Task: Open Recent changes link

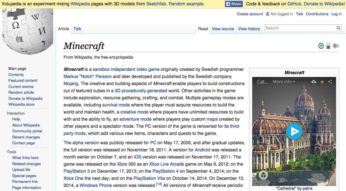Action: point(26,137)
